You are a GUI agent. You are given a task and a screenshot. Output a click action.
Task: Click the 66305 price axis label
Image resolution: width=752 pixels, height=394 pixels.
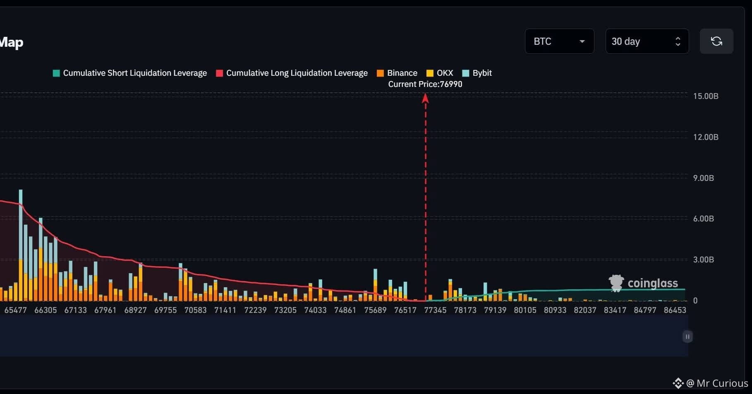click(x=46, y=310)
